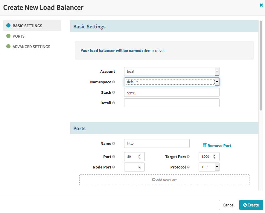Show help for Namespace field
This screenshot has width=265, height=213.
[x=114, y=82]
